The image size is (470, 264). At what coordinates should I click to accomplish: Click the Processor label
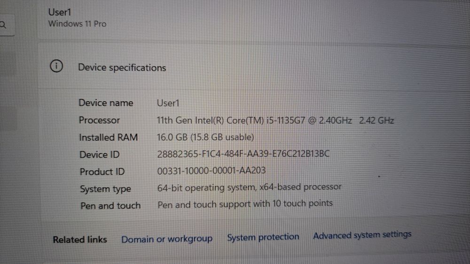[x=99, y=120]
